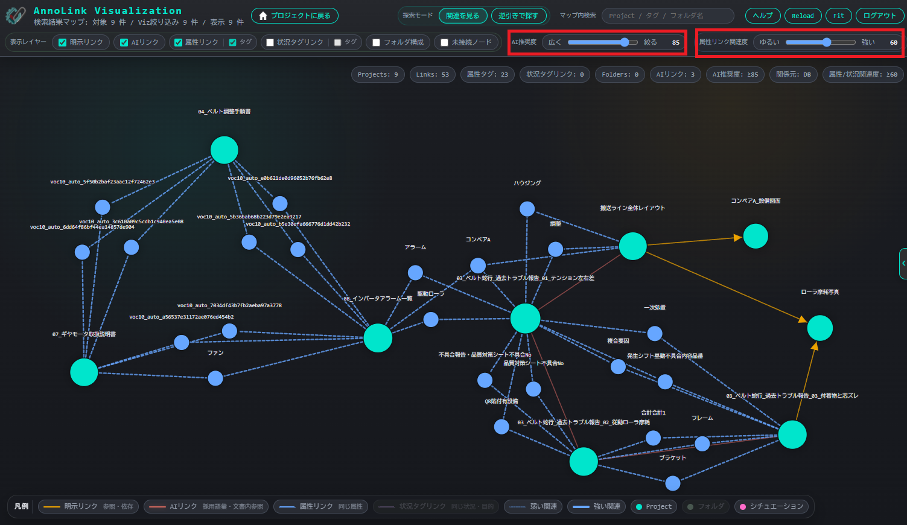Screen dimensions: 907x525
Task: Select the コンベアA_設備図面 project node
Action: pyautogui.click(x=756, y=236)
